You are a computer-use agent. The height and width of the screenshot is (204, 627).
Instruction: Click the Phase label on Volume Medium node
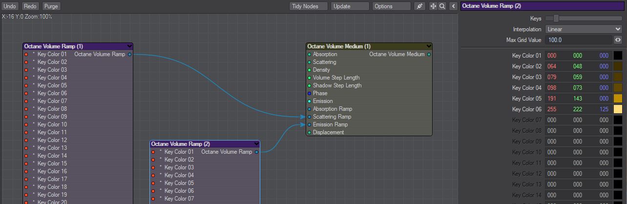[320, 93]
